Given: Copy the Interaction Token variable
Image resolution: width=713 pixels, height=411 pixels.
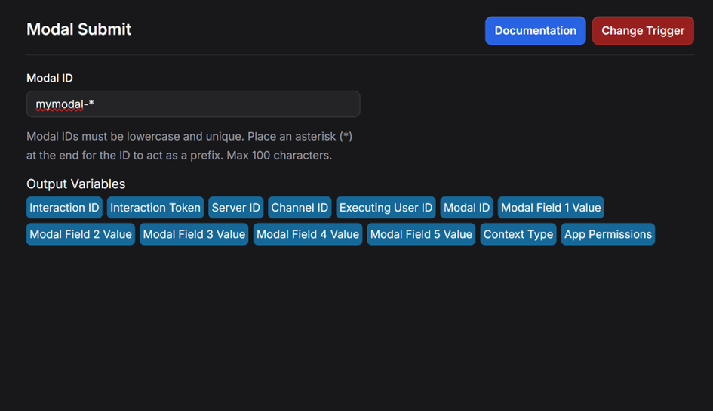Looking at the screenshot, I should pos(155,208).
